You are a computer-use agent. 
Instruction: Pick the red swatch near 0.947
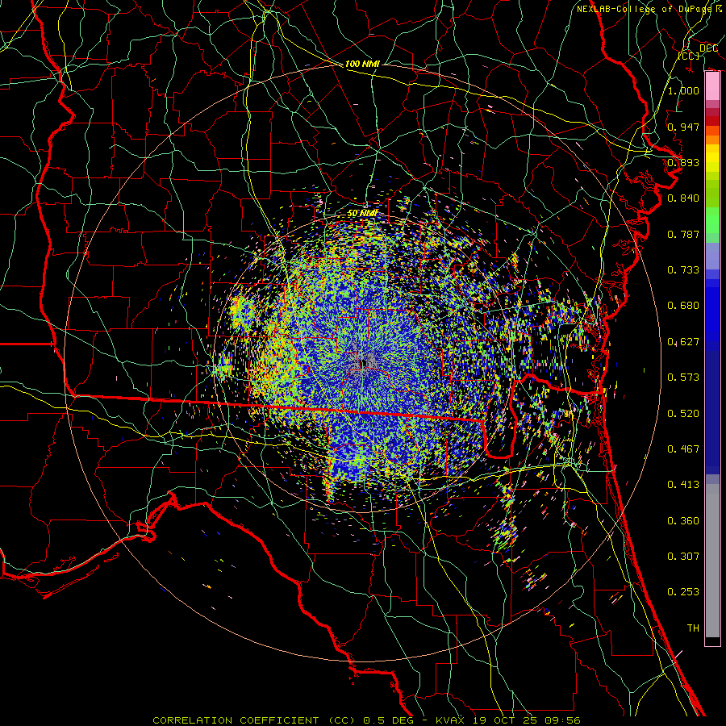click(x=712, y=121)
